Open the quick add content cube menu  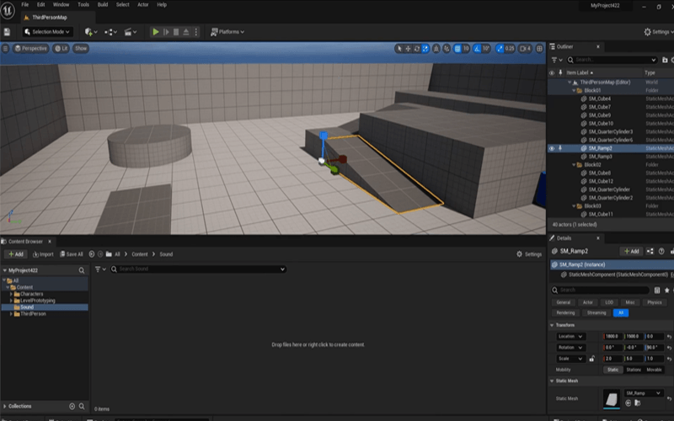[91, 32]
